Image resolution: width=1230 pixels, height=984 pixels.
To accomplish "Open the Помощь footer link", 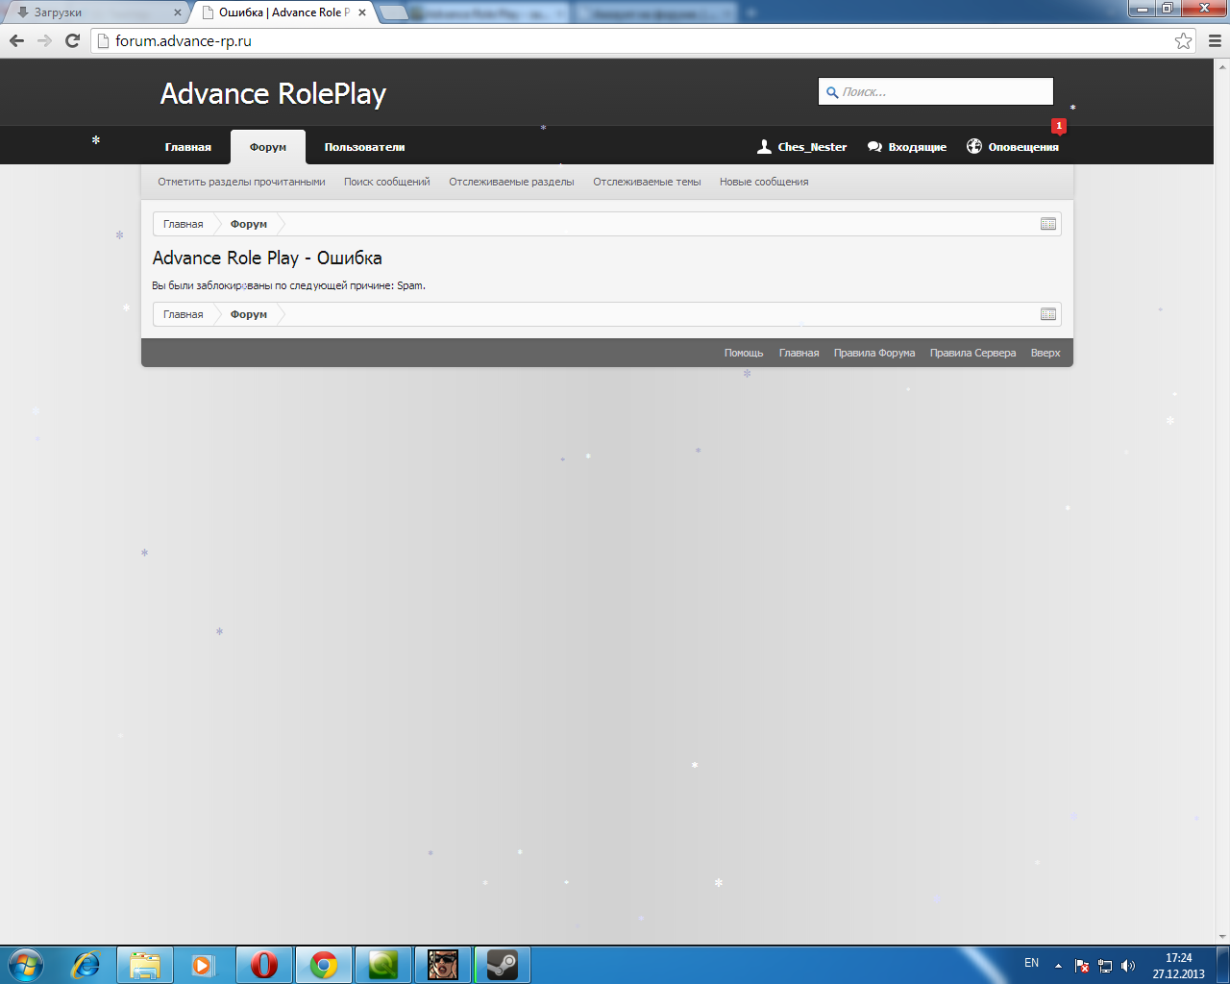I will [x=744, y=353].
